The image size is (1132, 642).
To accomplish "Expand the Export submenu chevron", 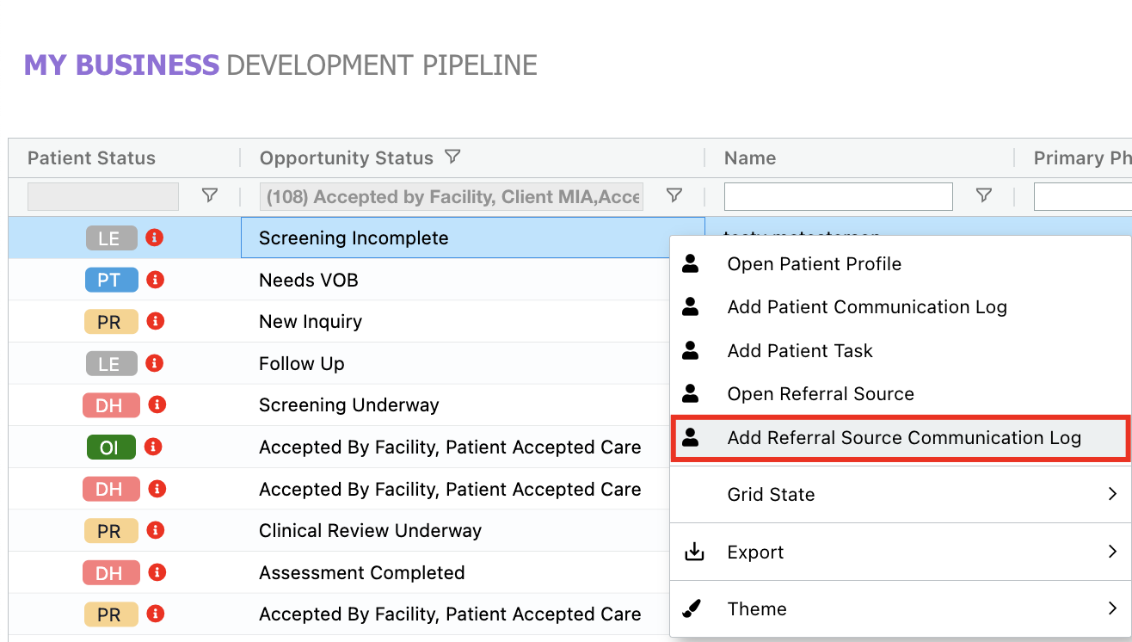I will tap(1112, 552).
